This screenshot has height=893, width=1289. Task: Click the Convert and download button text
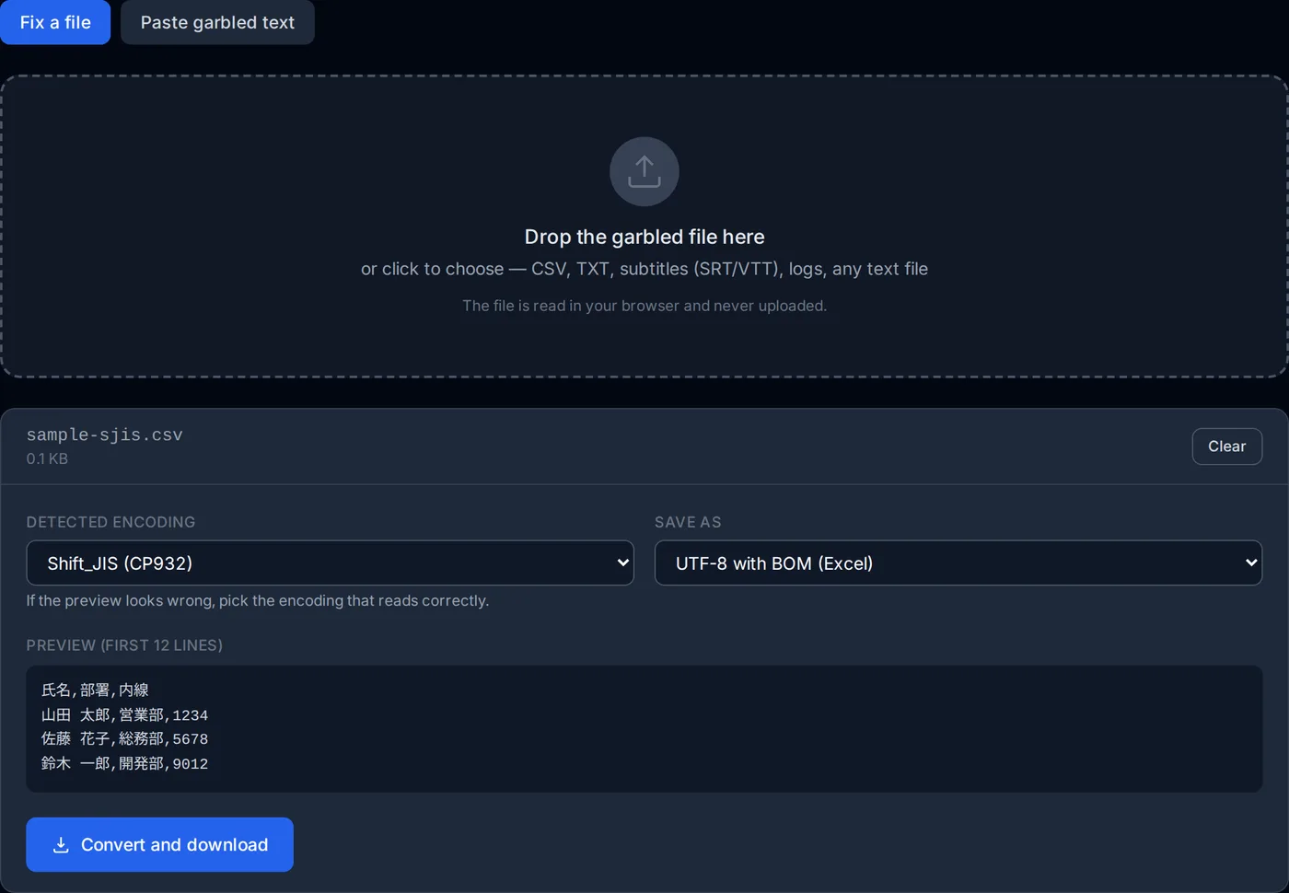click(x=174, y=845)
